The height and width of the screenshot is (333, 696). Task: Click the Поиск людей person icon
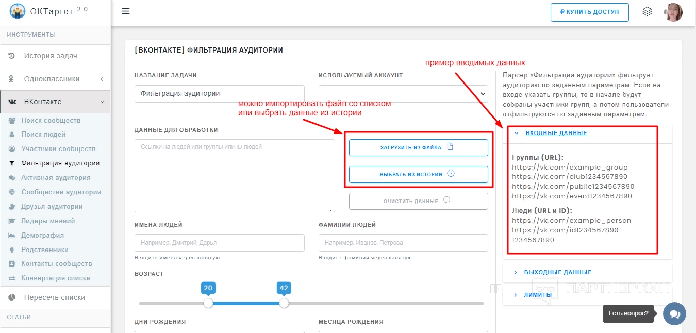[12, 135]
